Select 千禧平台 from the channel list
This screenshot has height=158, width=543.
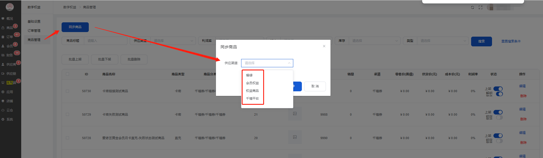[252, 98]
